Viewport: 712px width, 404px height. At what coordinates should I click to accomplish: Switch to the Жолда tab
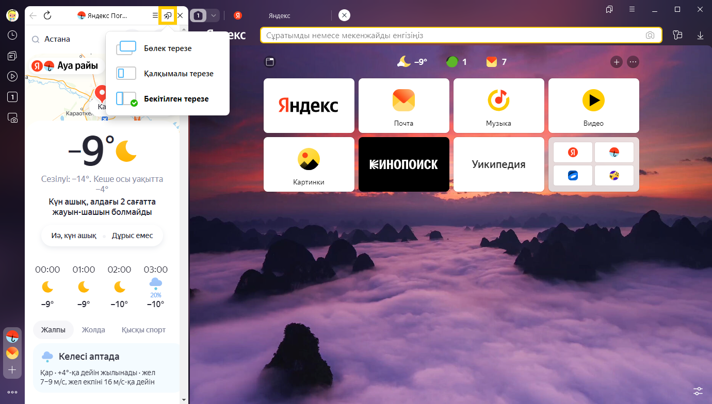tap(93, 330)
